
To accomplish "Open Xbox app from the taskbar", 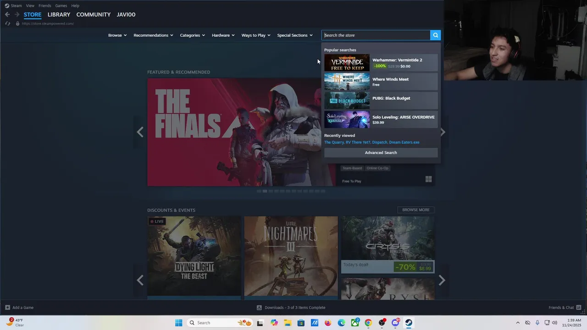I will pos(355,323).
